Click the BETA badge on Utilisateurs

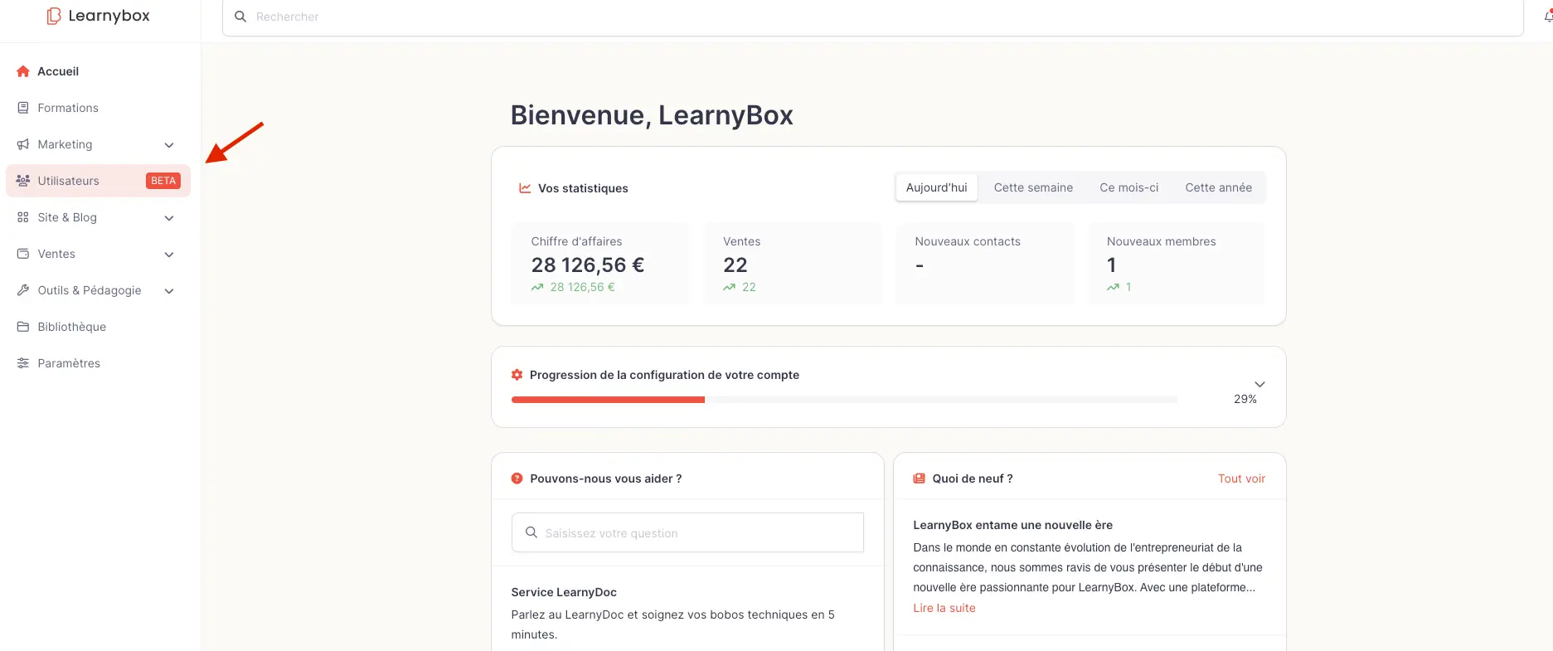[163, 181]
